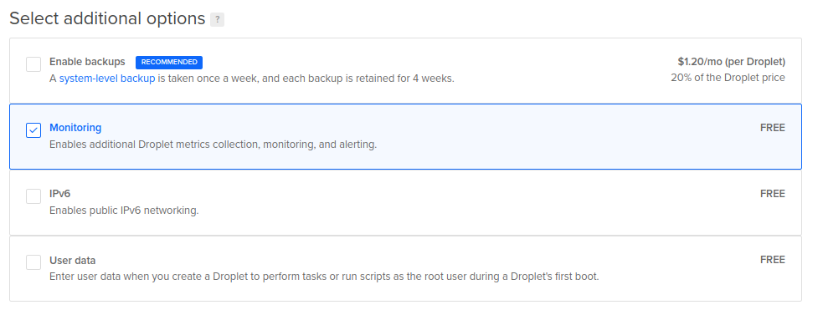Open the help question mark beside the heading

217,20
